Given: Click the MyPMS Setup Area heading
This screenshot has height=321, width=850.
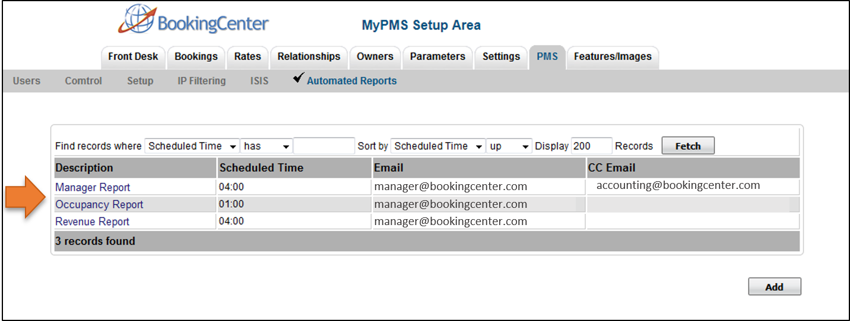Looking at the screenshot, I should 421,25.
